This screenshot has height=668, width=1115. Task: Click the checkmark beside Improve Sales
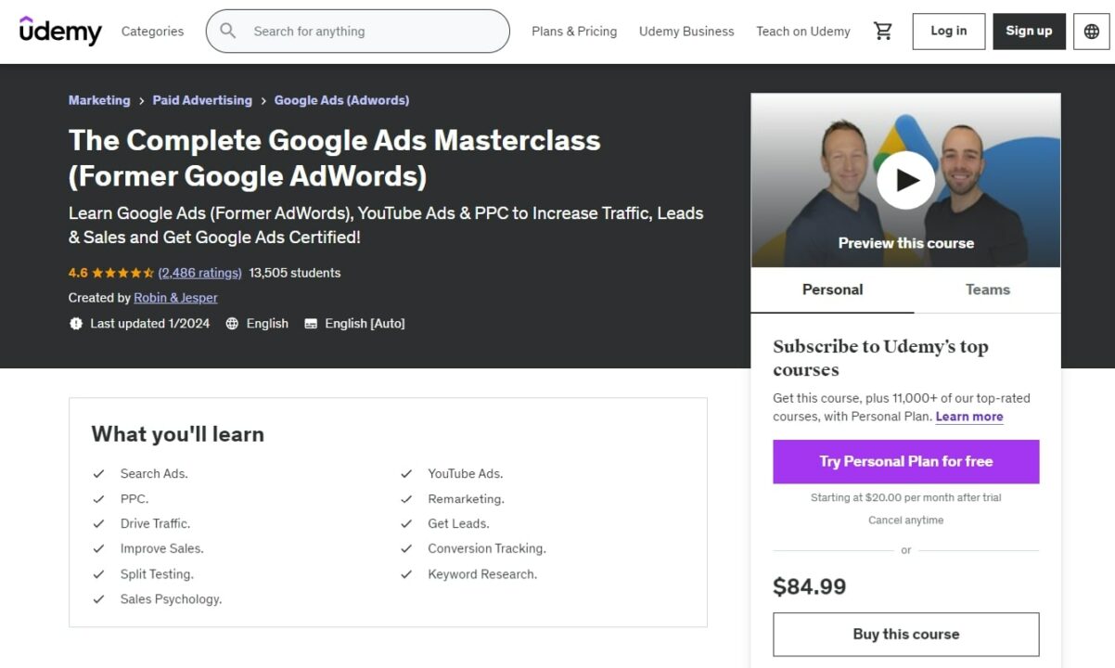click(x=98, y=549)
